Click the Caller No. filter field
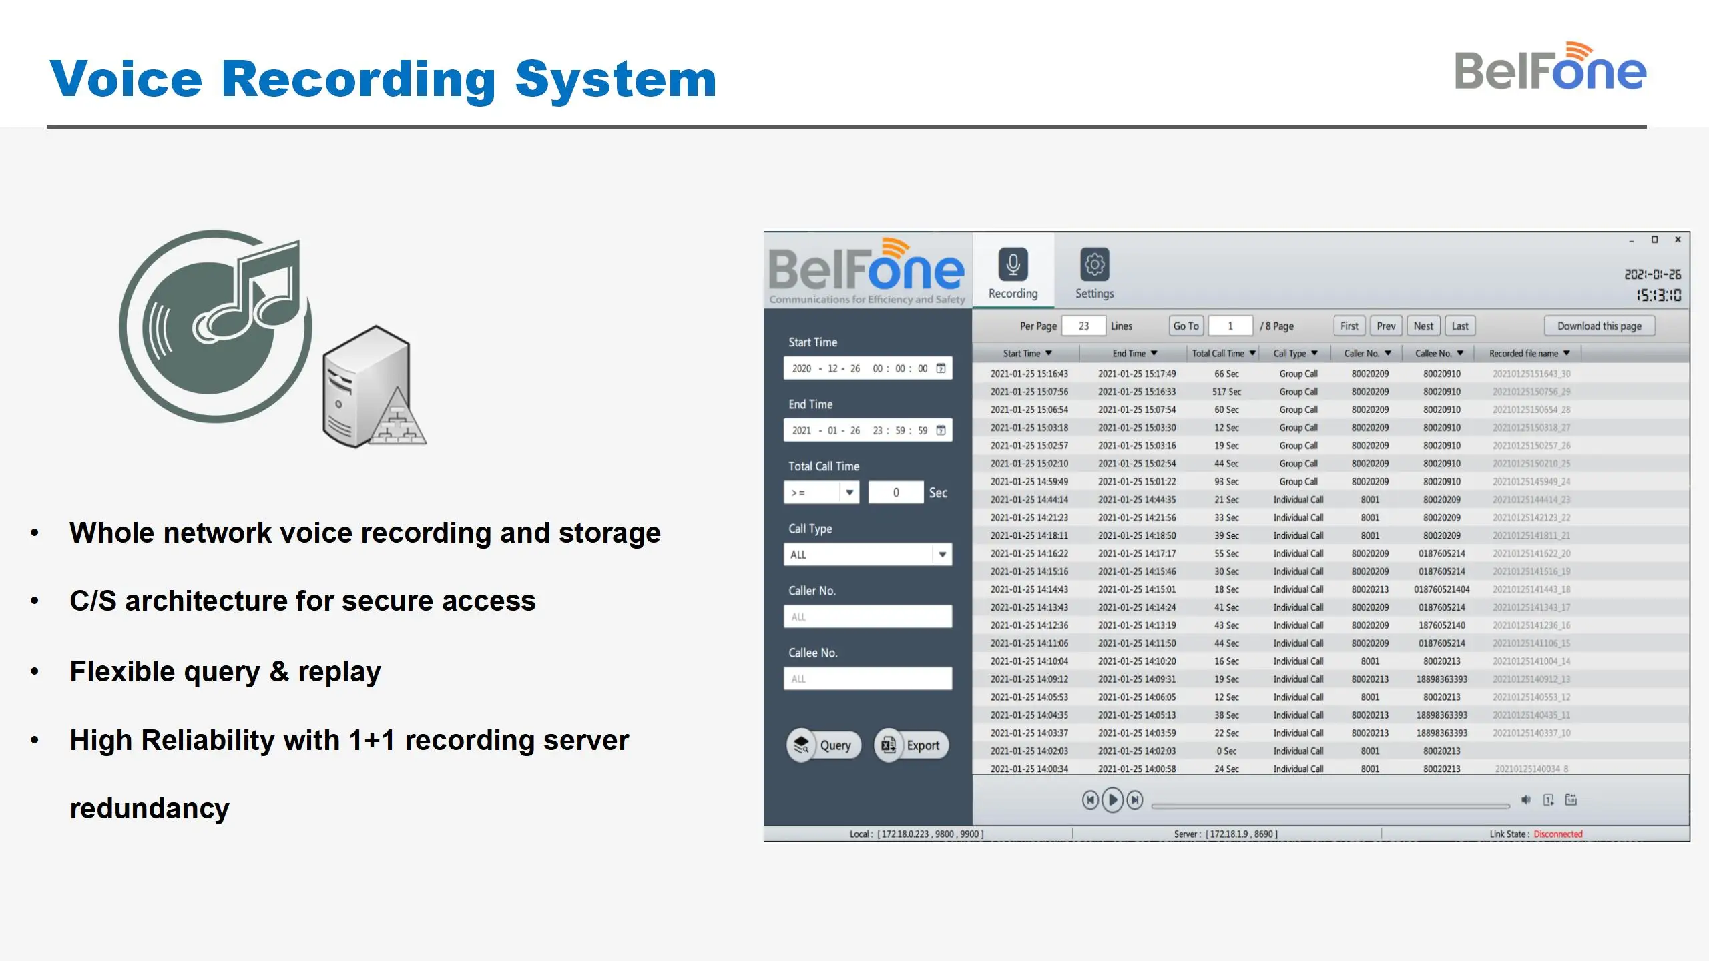Viewport: 1709px width, 961px height. coord(868,617)
